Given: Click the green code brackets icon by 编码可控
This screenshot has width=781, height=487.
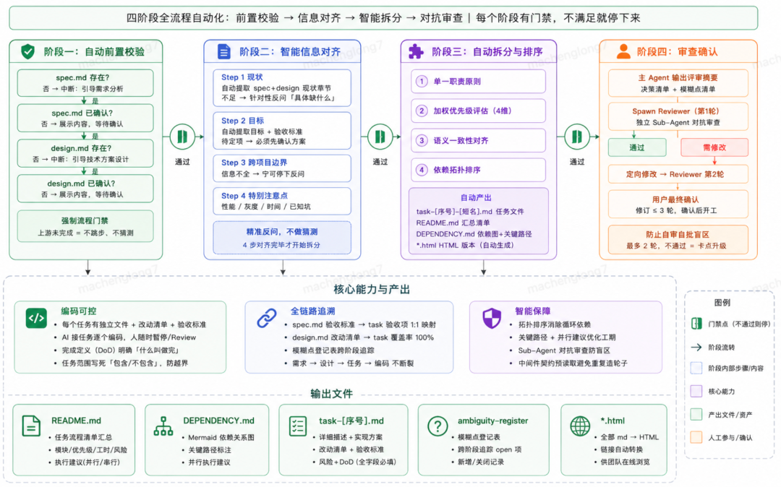Looking at the screenshot, I should (36, 319).
